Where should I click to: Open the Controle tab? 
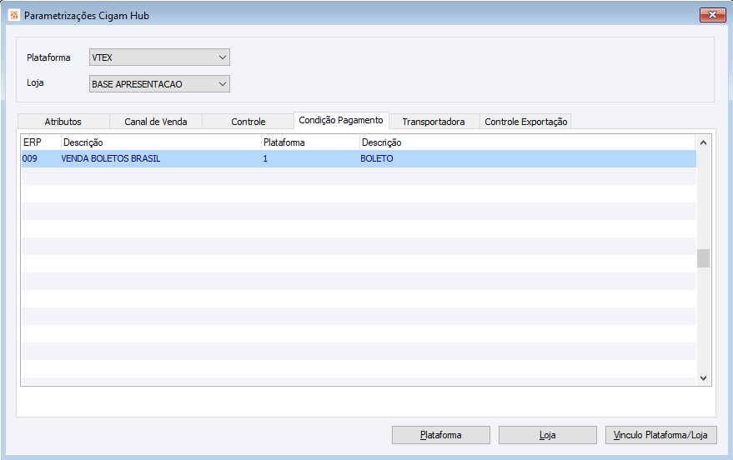249,122
